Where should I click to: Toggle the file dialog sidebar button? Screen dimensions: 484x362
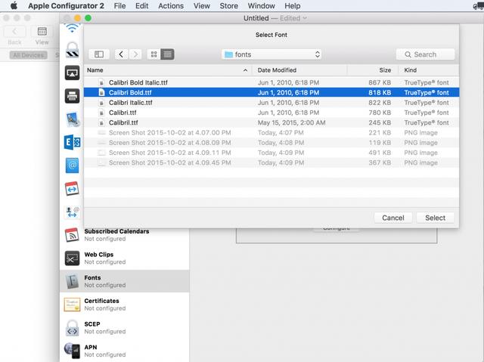click(x=99, y=54)
